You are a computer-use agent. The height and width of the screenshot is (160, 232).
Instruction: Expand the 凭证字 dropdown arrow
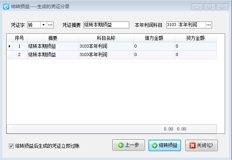pos(43,25)
